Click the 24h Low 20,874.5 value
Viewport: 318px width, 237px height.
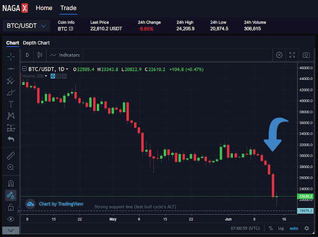[219, 29]
